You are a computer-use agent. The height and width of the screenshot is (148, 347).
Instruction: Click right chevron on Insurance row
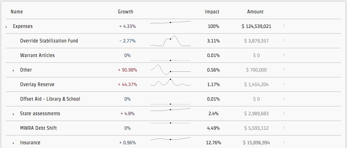click(284, 142)
